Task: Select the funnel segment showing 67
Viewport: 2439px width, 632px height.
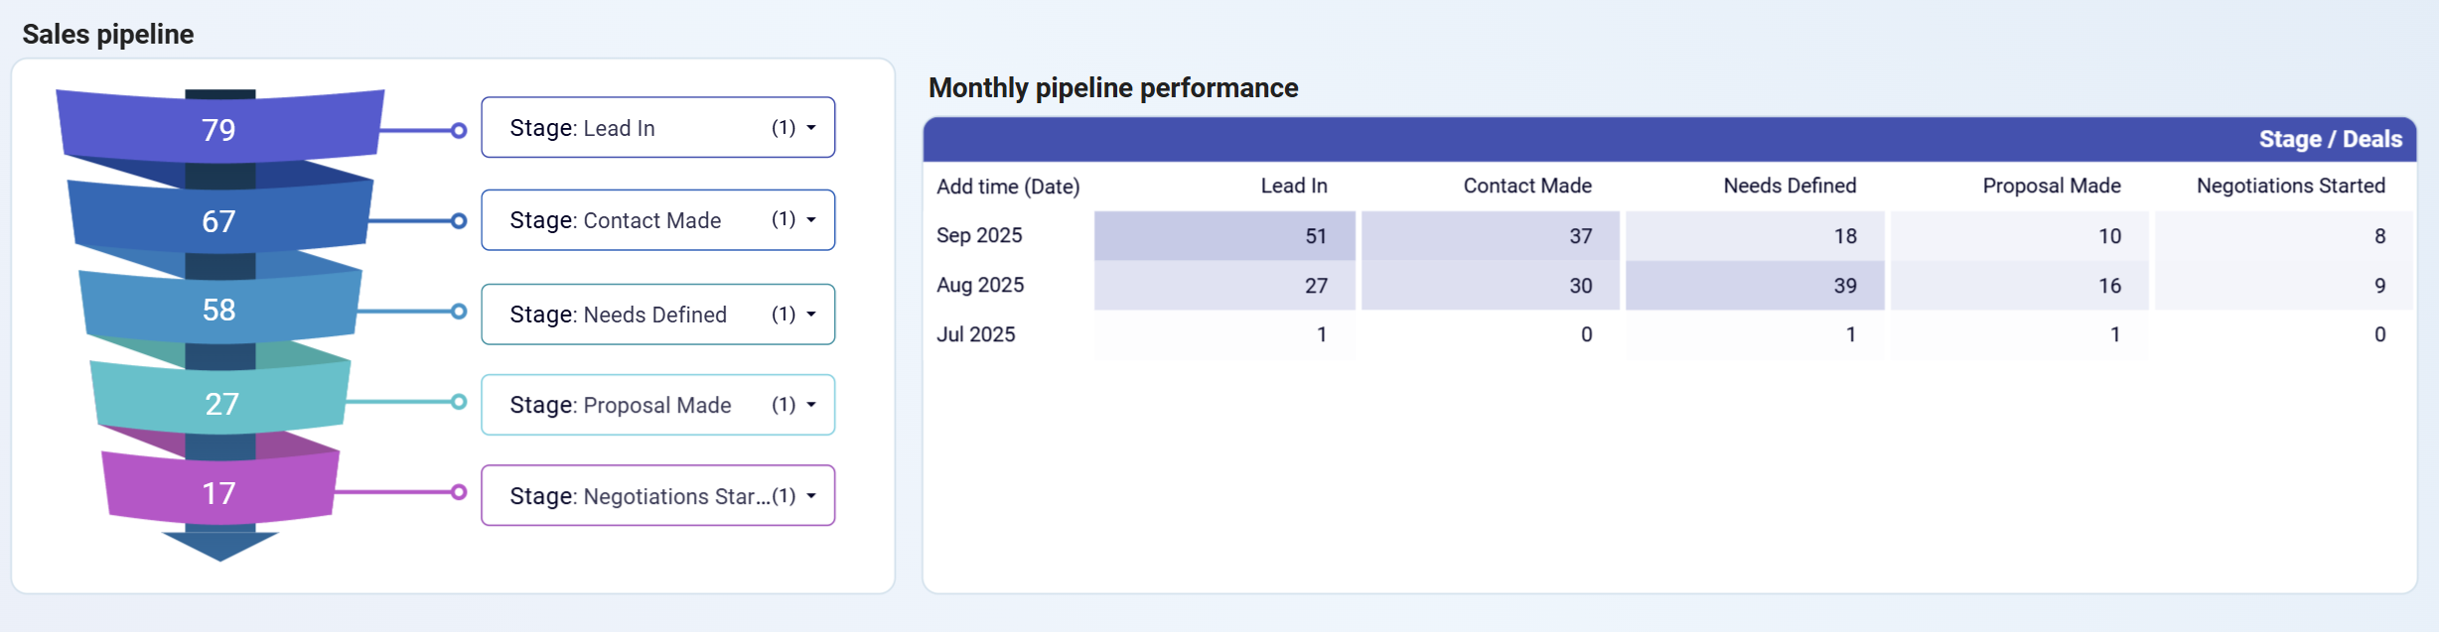Action: 219,220
